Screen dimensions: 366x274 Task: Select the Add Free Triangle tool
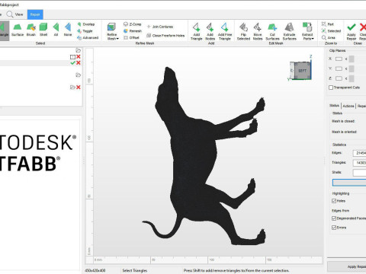(225, 31)
